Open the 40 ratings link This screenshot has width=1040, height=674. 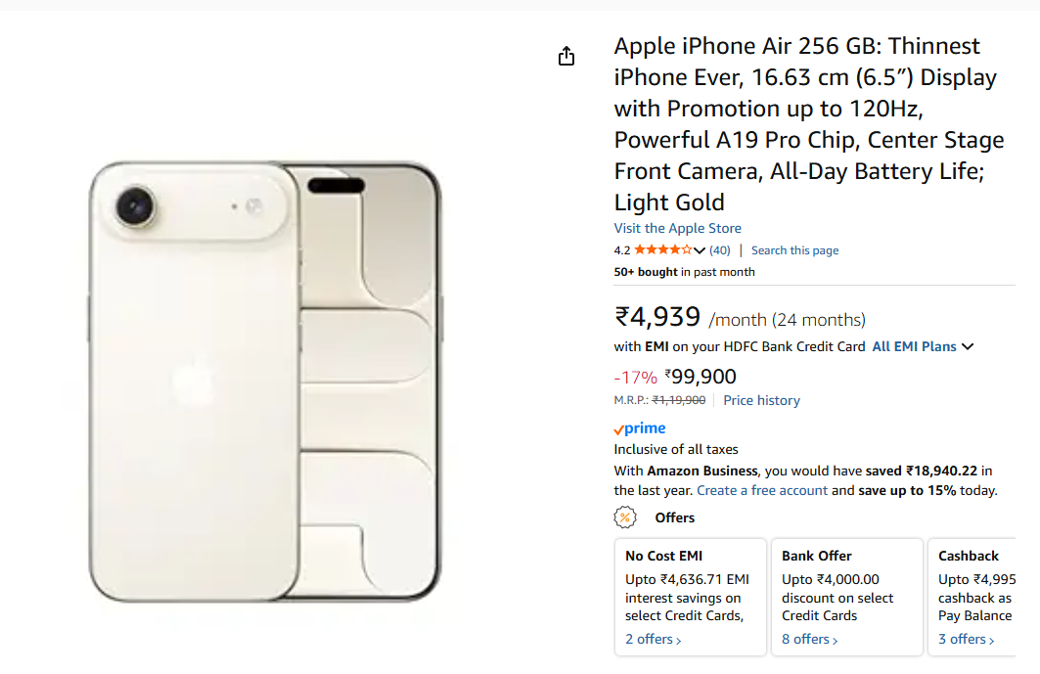coord(720,250)
